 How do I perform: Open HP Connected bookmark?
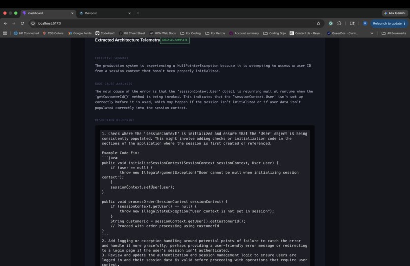click(26, 33)
